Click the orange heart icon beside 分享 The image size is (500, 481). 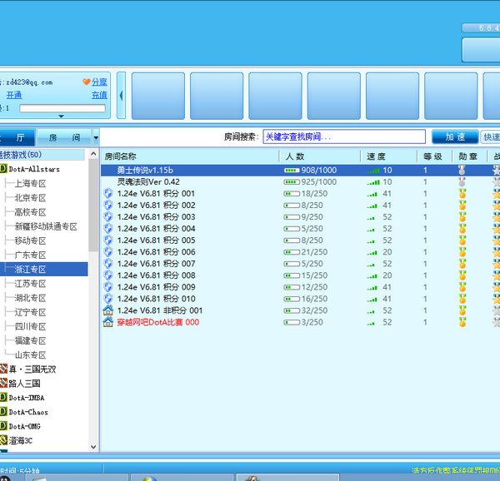(x=86, y=82)
